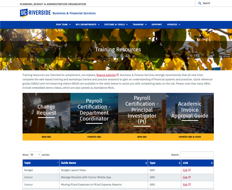This screenshot has height=190, width=232.
Task: Open Payroll Certification Principal Investigator tile
Action: [142, 113]
